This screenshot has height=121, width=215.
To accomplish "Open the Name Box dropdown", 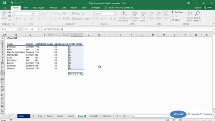I will click(x=16, y=29).
